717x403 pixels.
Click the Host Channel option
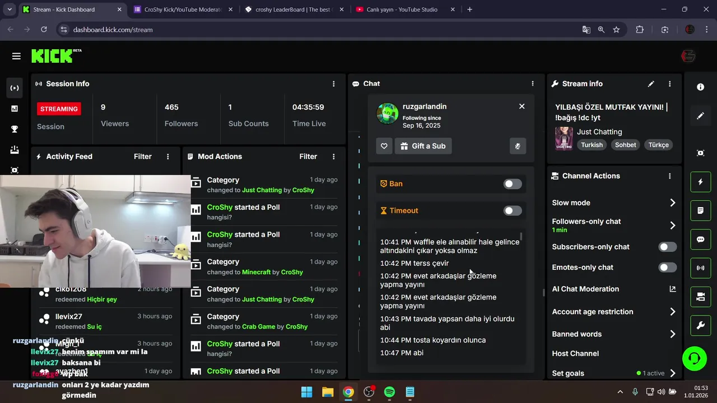click(x=575, y=354)
